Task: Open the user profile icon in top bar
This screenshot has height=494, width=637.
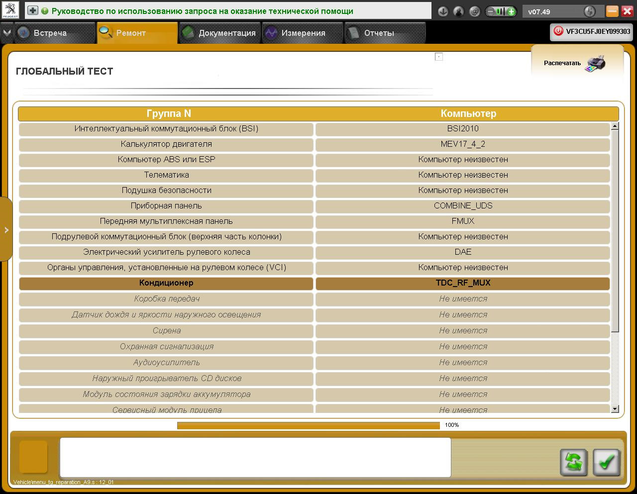Action: (458, 11)
